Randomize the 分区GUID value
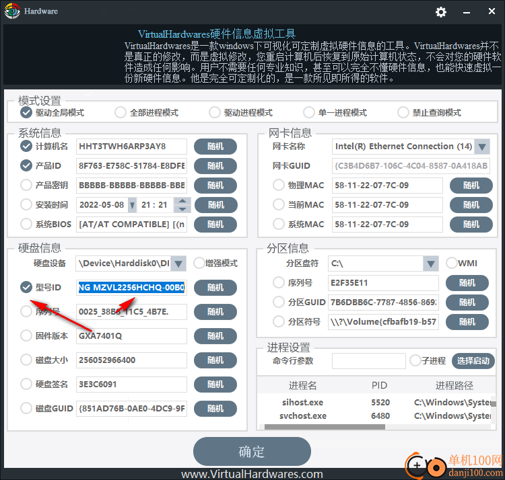505x480 pixels. click(467, 303)
